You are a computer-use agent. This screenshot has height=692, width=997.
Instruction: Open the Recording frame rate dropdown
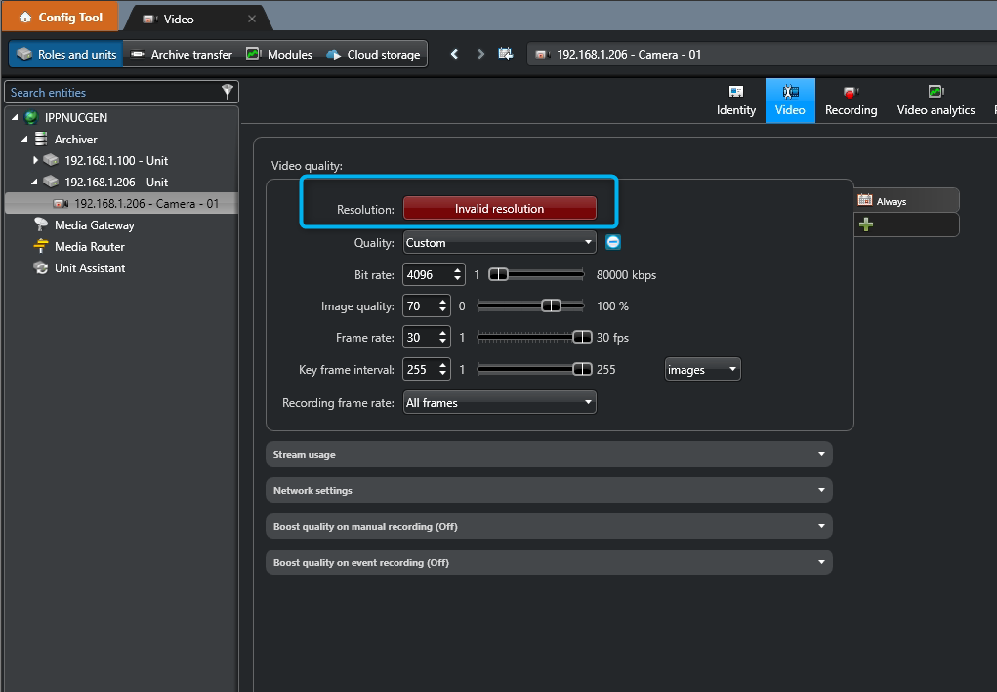(499, 402)
